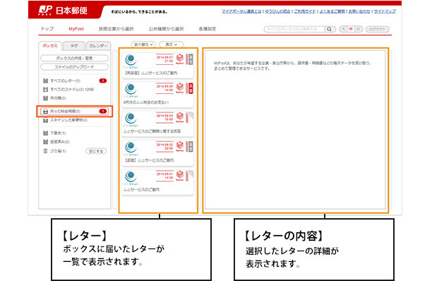Open the MyPost menu item
This screenshot has height=281, width=432.
tap(76, 29)
